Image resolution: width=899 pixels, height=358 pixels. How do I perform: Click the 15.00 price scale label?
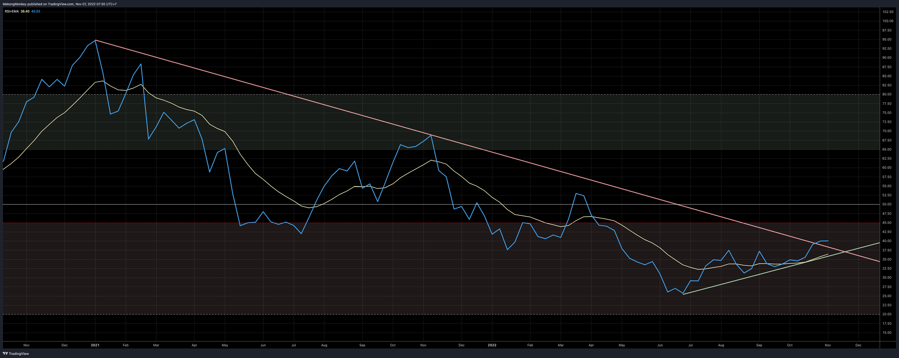tap(887, 333)
